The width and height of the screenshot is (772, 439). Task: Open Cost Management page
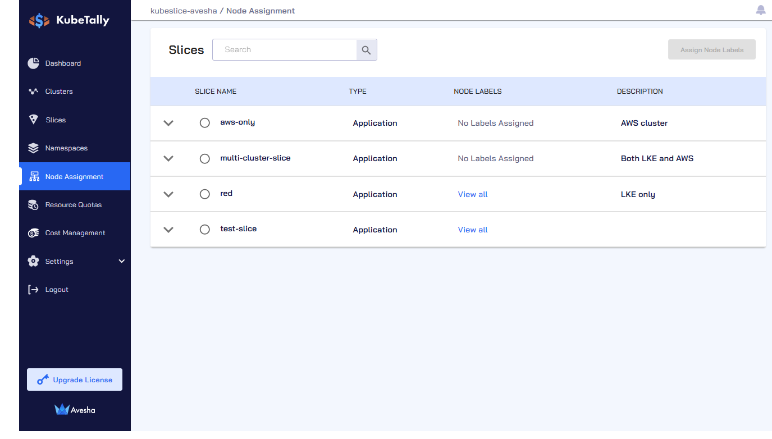pos(75,233)
